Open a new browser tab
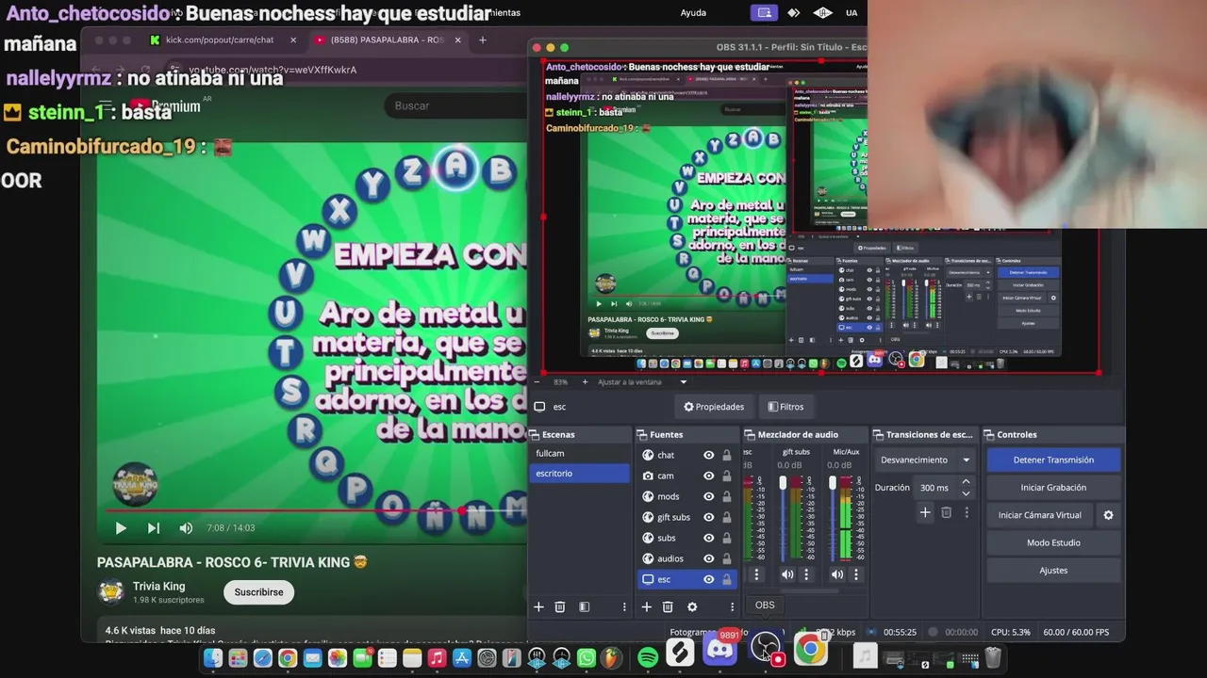The image size is (1207, 678). pyautogui.click(x=483, y=40)
